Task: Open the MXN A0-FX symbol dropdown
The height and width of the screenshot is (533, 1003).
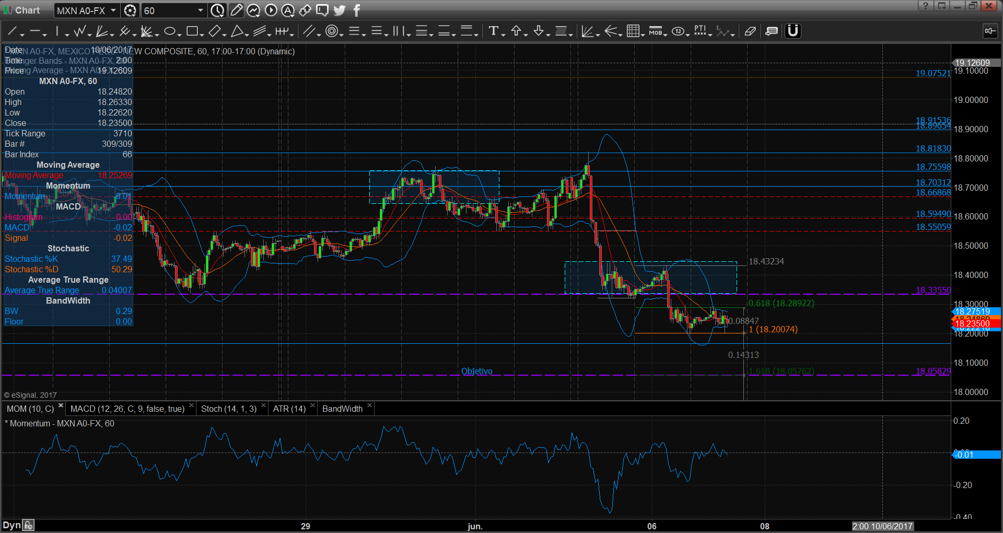Action: click(113, 10)
